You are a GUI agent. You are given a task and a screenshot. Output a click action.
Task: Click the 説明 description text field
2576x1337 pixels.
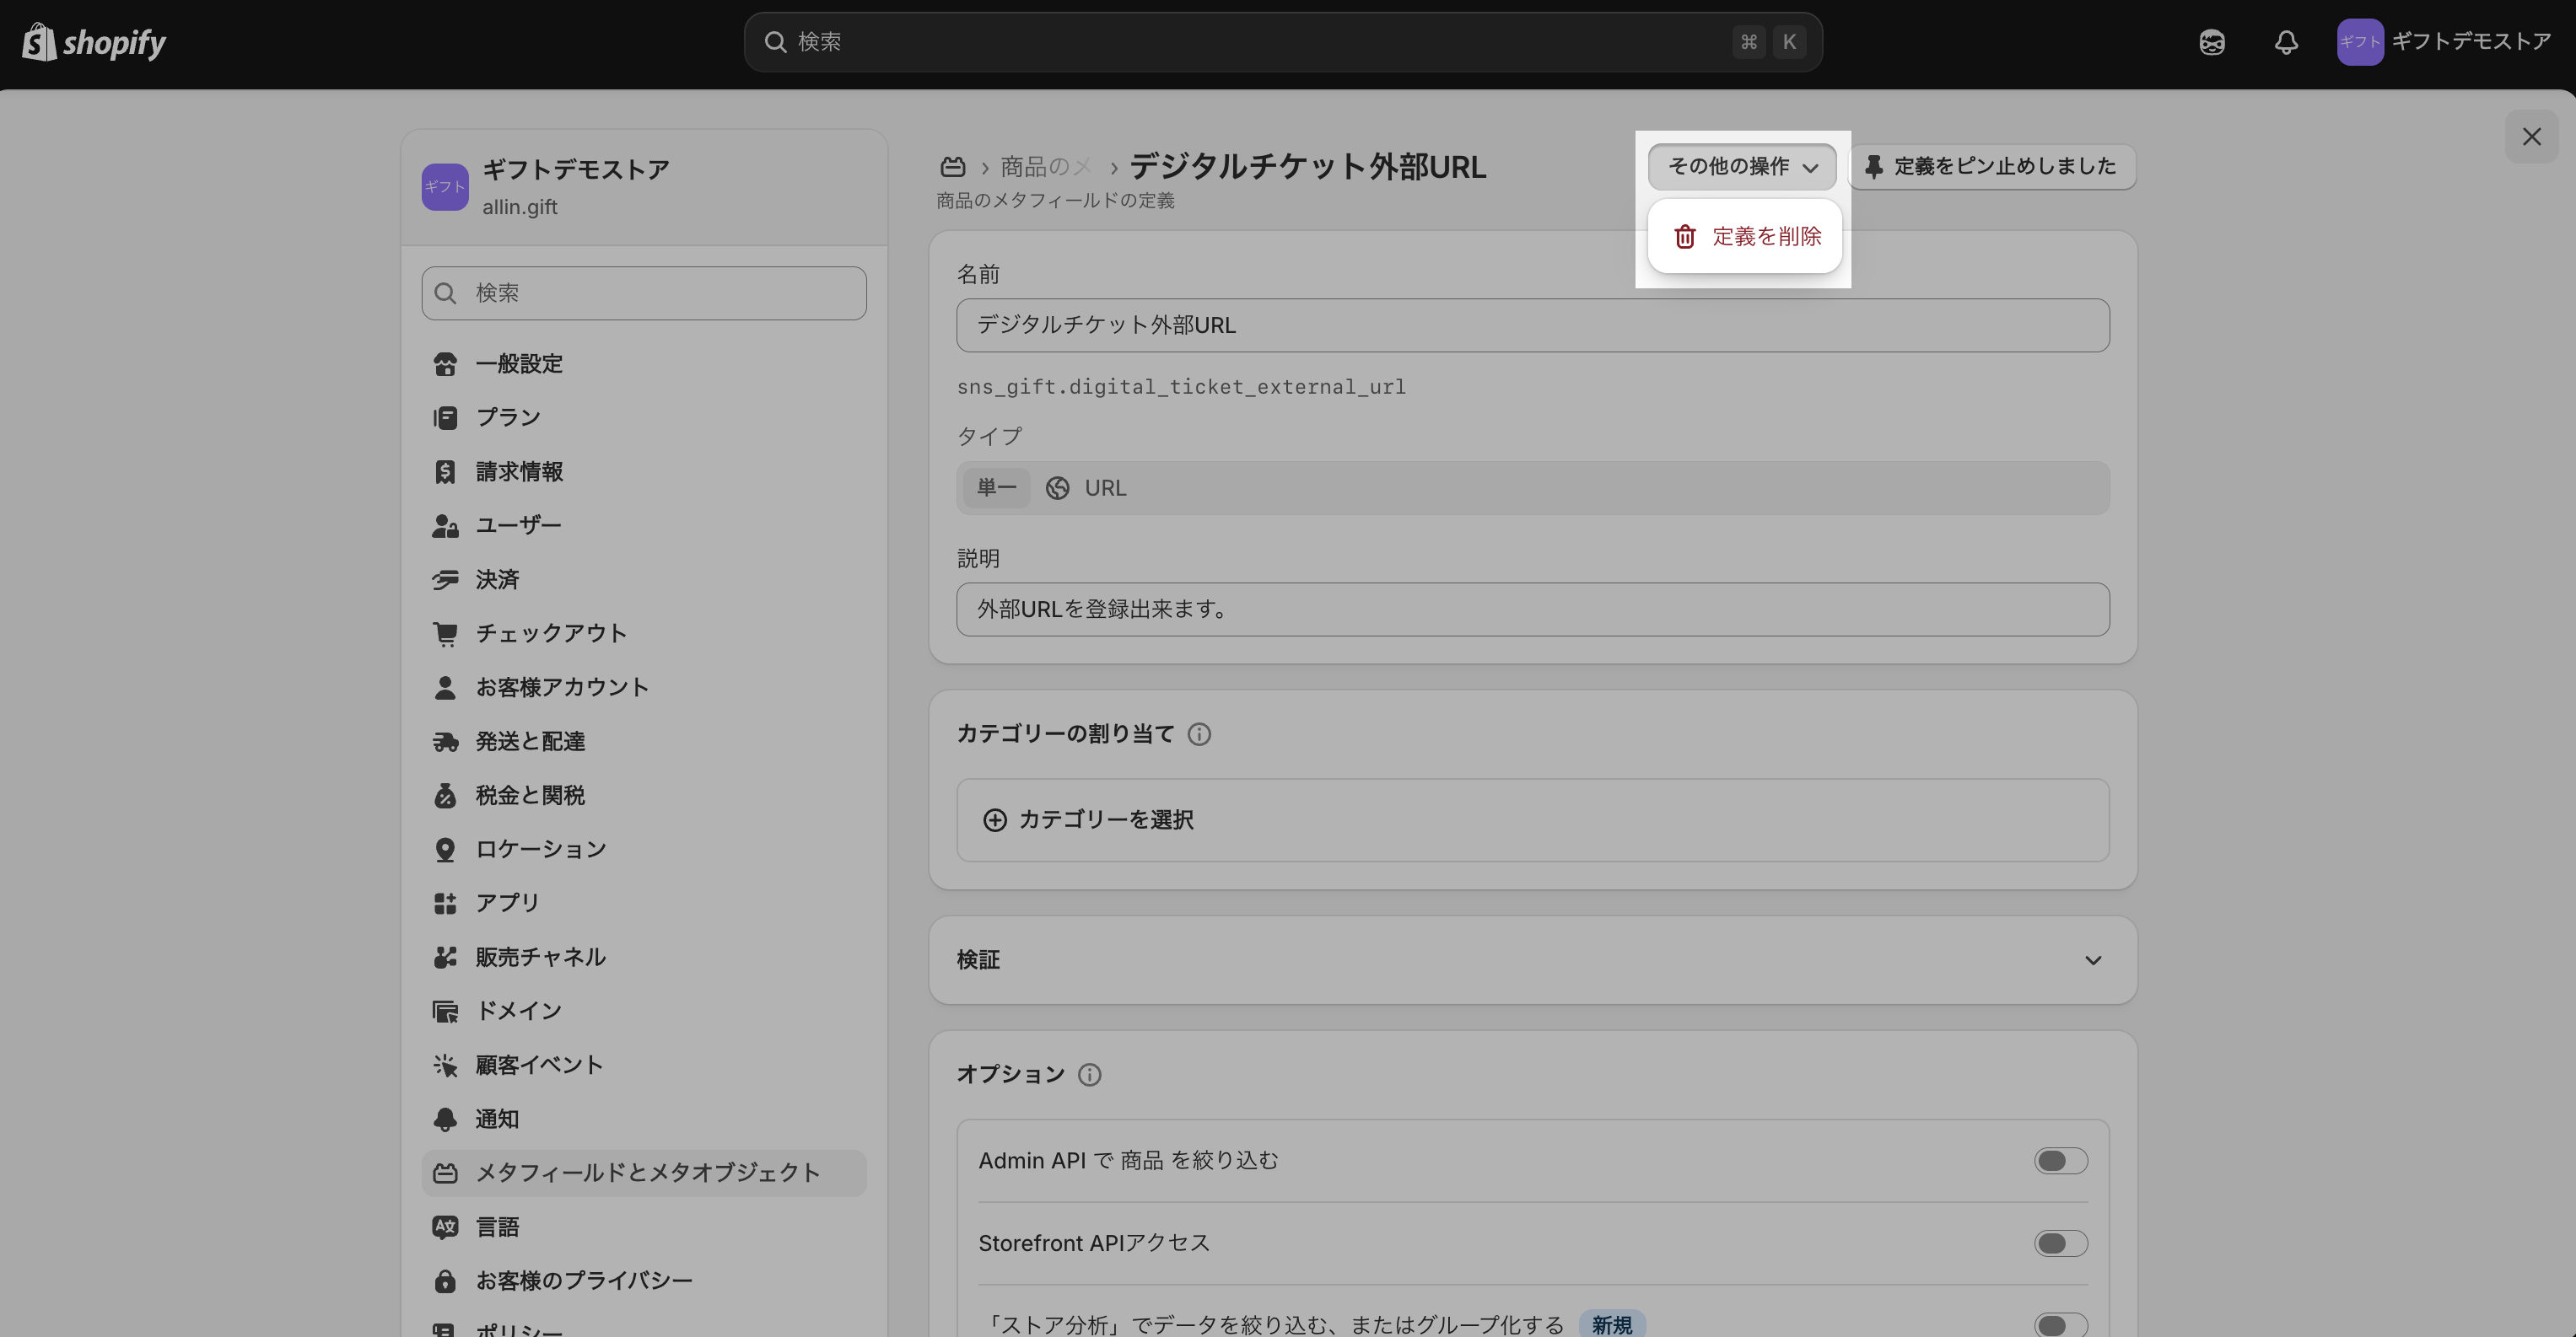(x=1532, y=609)
